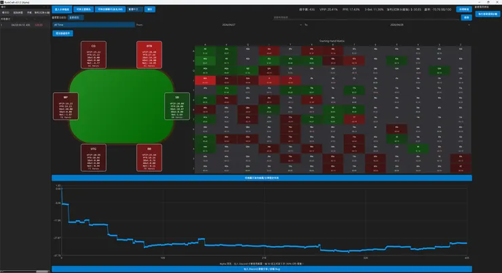Viewport: 502px width, 273px height.
Task: Click the add filter condition button under All Time
Action: (62, 33)
